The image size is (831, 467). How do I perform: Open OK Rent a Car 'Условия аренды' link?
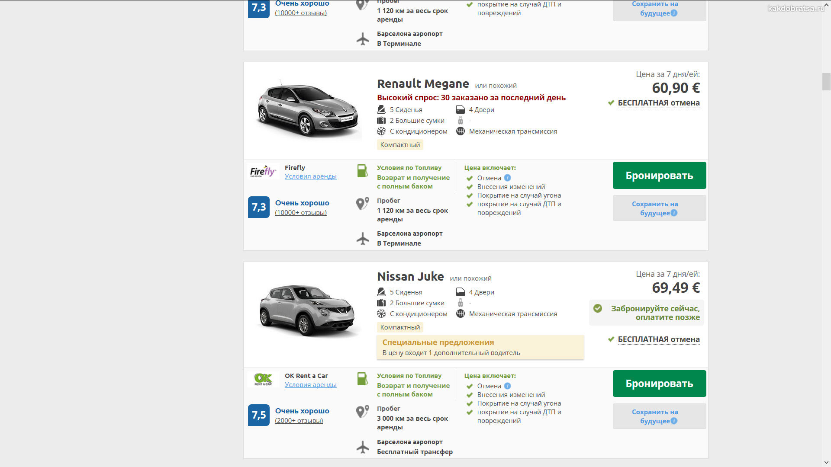310,385
